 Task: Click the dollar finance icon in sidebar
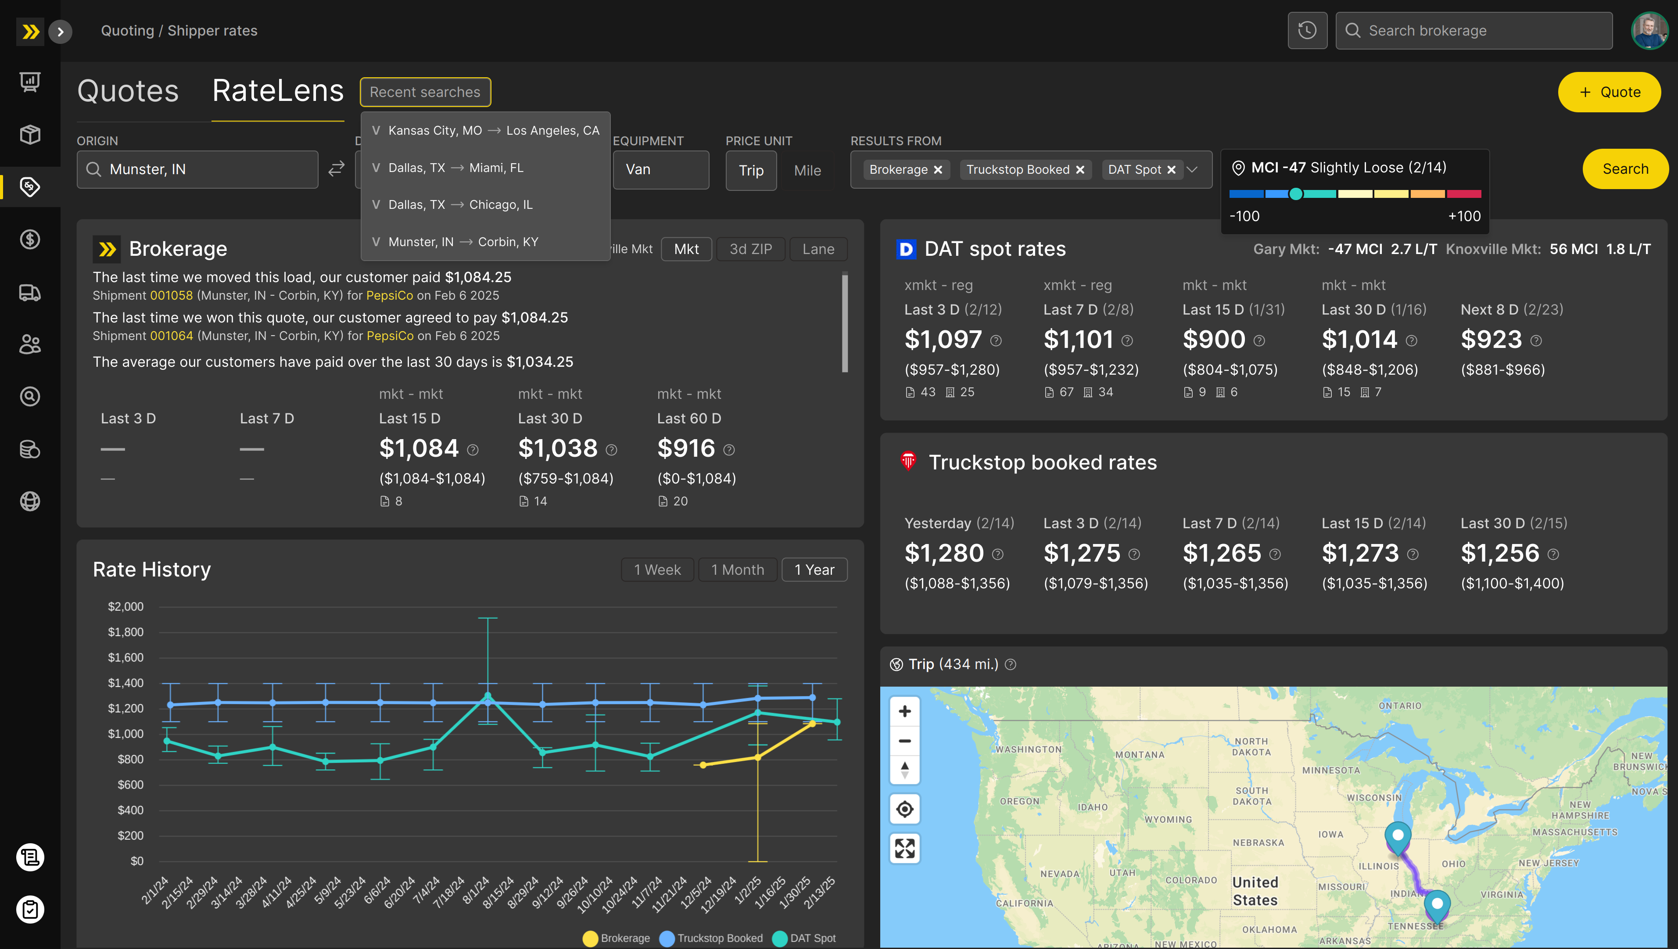29,239
